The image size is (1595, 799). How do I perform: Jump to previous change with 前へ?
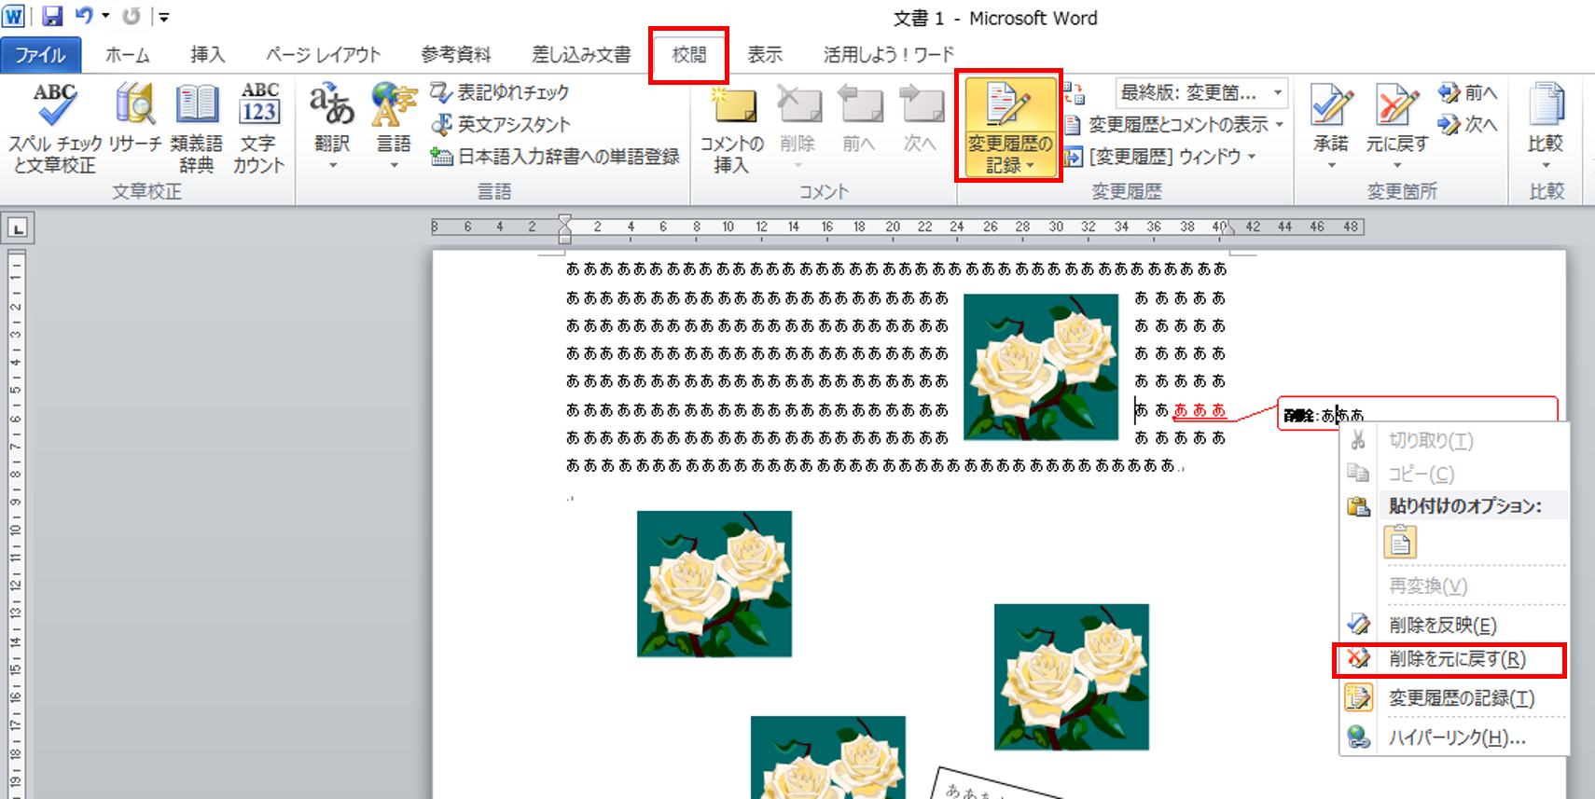point(1468,92)
